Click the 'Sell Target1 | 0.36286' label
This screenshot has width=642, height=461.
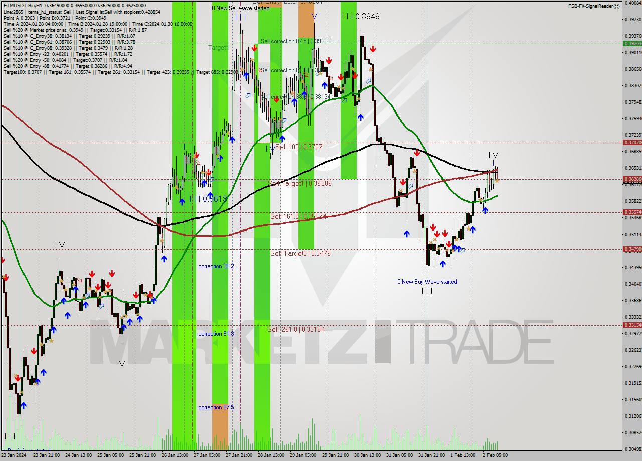[x=300, y=184]
